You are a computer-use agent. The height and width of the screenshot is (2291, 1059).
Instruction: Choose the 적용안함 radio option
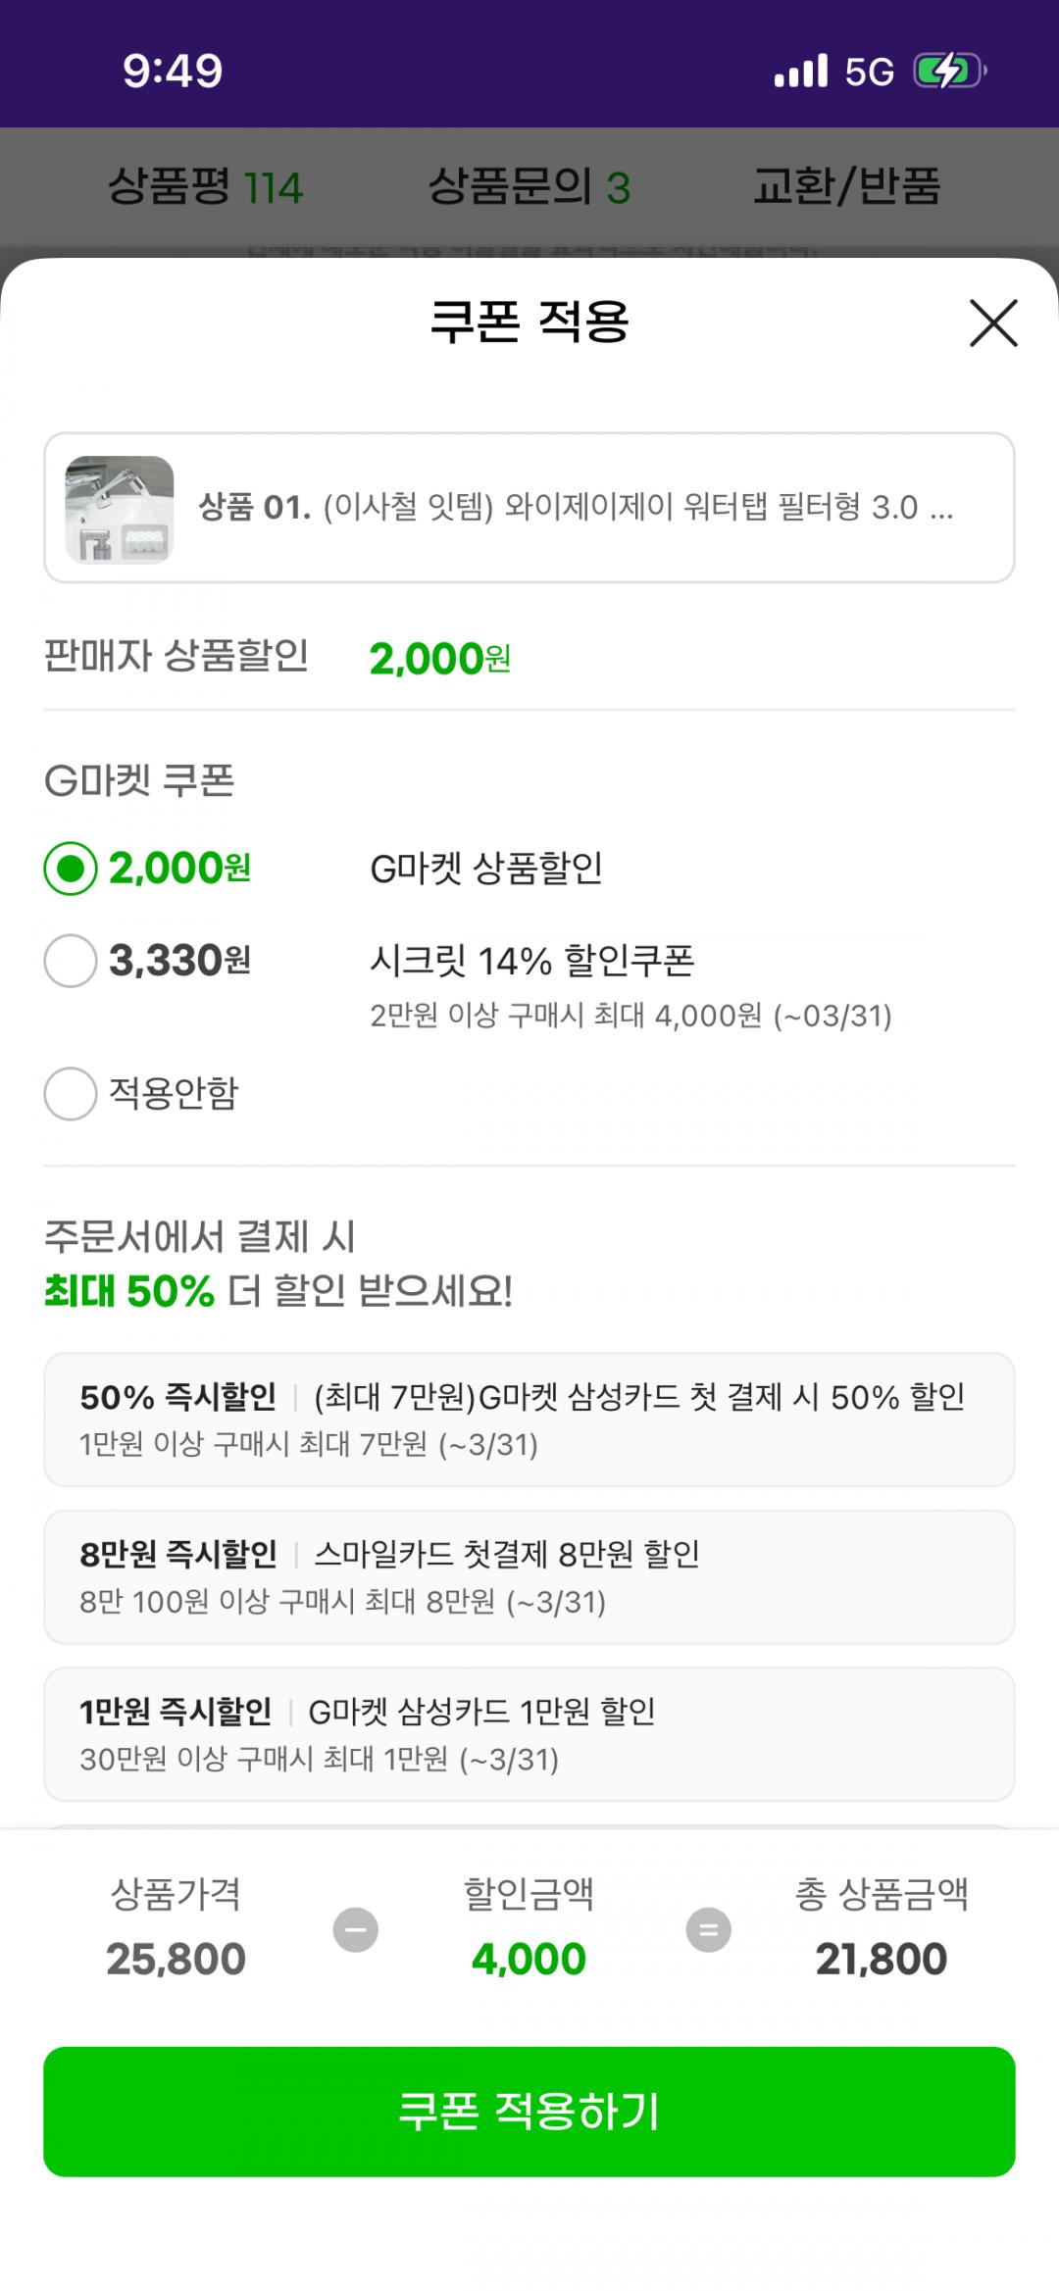point(71,1093)
